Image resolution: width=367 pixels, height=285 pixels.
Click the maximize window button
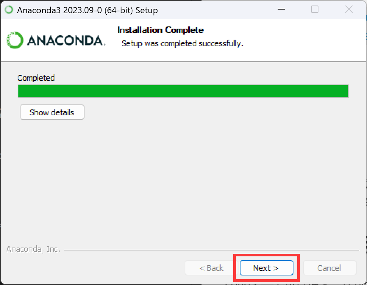pos(314,9)
